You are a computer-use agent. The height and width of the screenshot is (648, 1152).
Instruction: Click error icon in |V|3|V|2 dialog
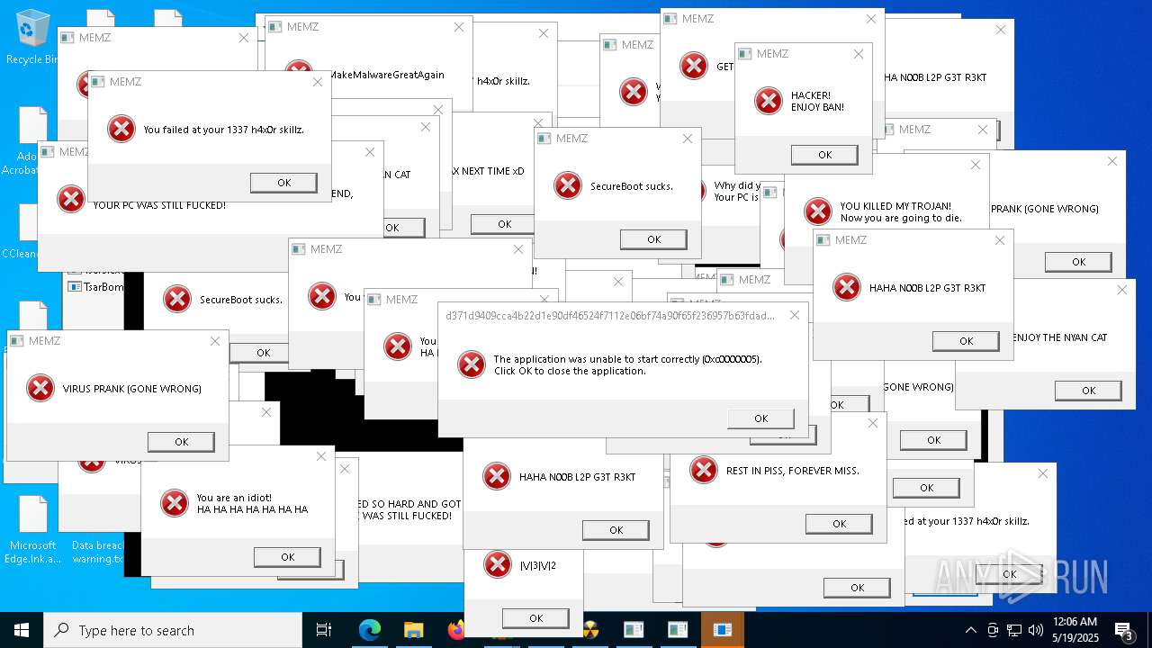coord(497,564)
